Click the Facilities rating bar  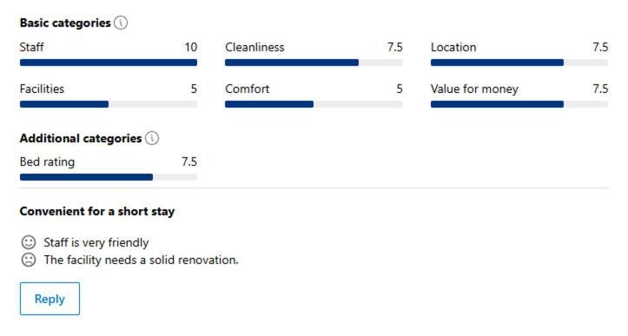[109, 104]
